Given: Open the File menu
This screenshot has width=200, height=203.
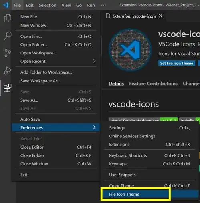Looking at the screenshot, I should [17, 5].
